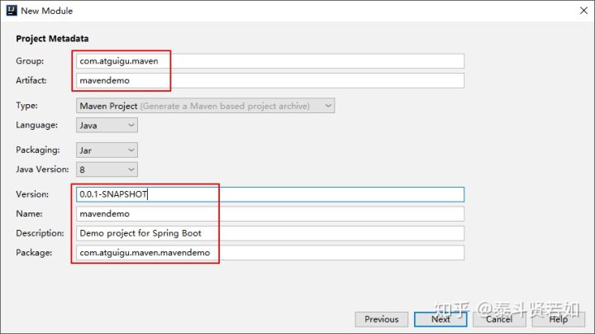
Task: Click the Package input field
Action: 269,253
